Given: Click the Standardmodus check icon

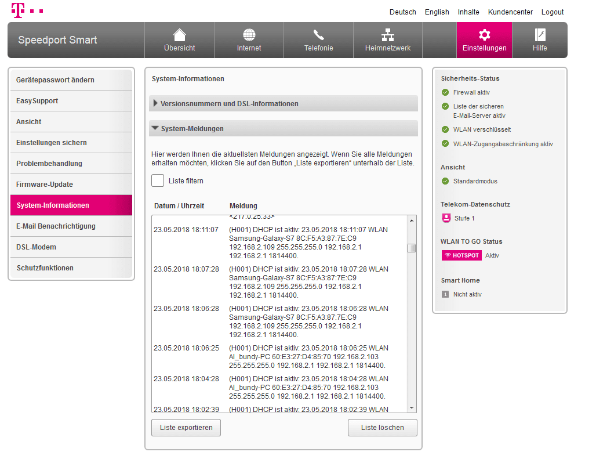Looking at the screenshot, I should 445,181.
